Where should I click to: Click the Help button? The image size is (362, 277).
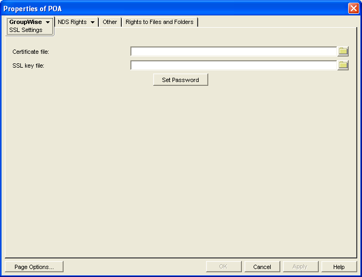point(339,267)
